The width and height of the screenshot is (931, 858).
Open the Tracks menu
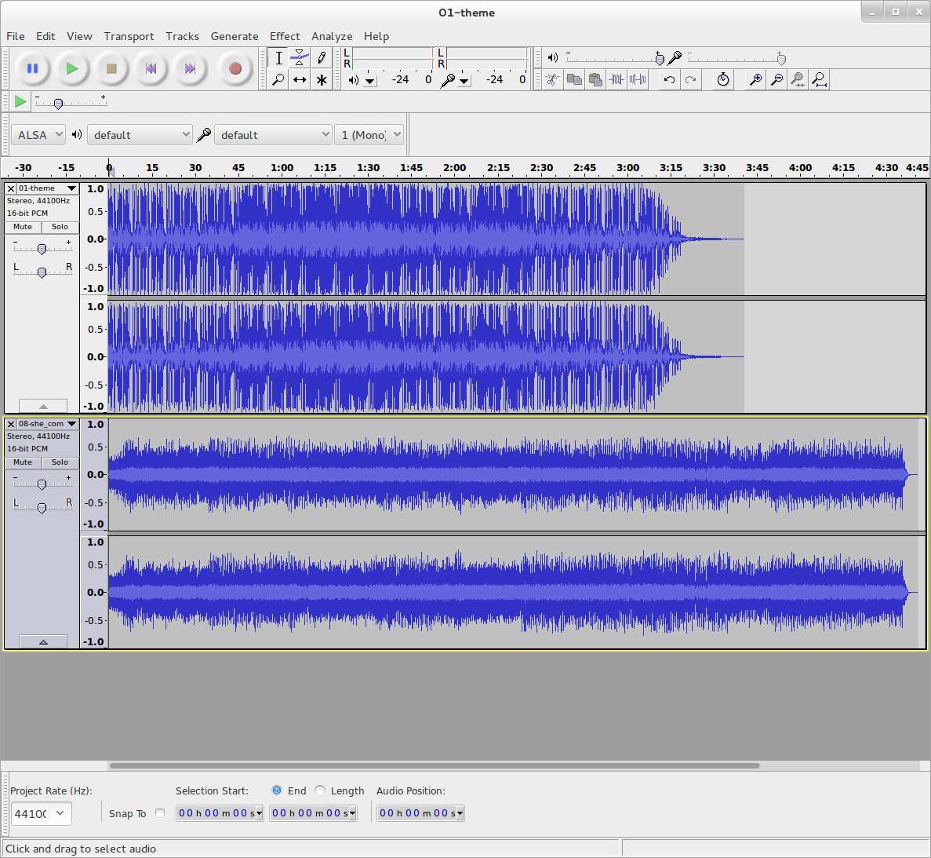point(182,36)
